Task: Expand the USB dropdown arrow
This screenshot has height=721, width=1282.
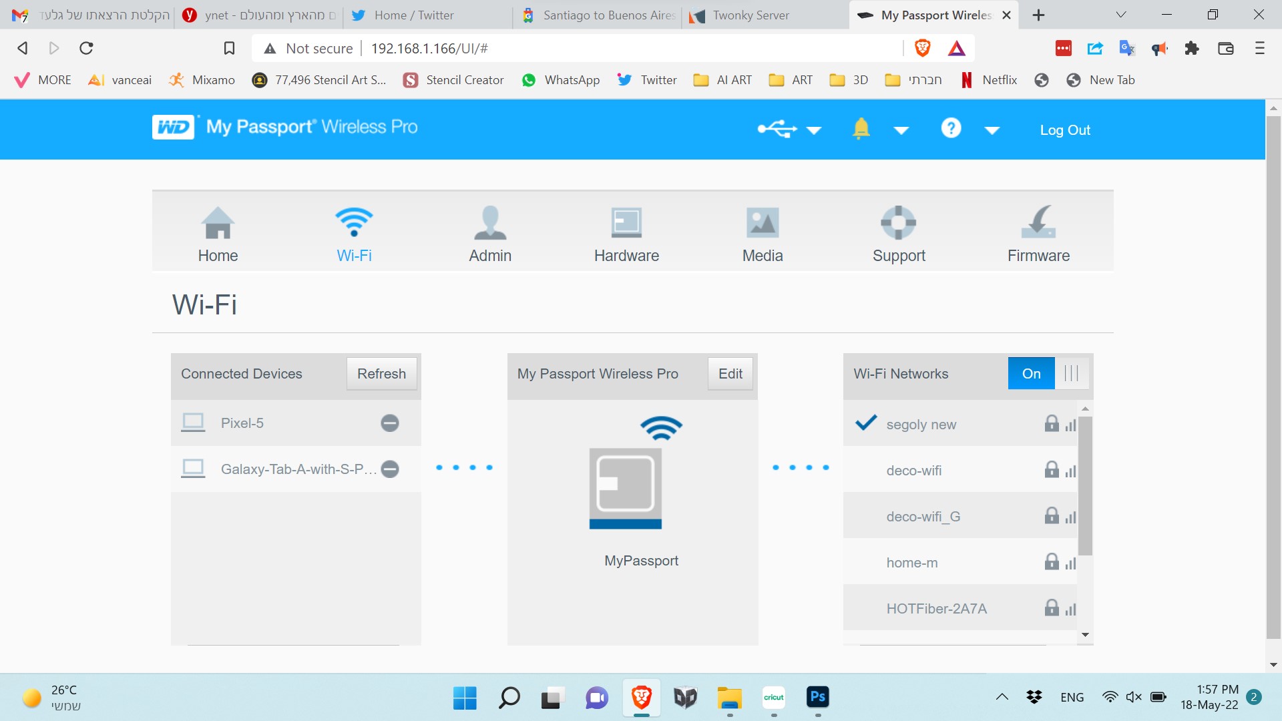Action: tap(814, 130)
